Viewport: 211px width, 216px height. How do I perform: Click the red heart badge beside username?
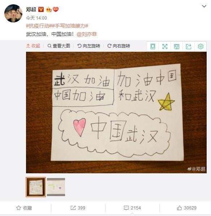click(56, 9)
